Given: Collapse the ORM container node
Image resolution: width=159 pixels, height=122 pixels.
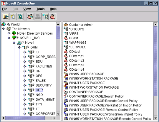Looking at the screenshot, I should pos(19,48).
